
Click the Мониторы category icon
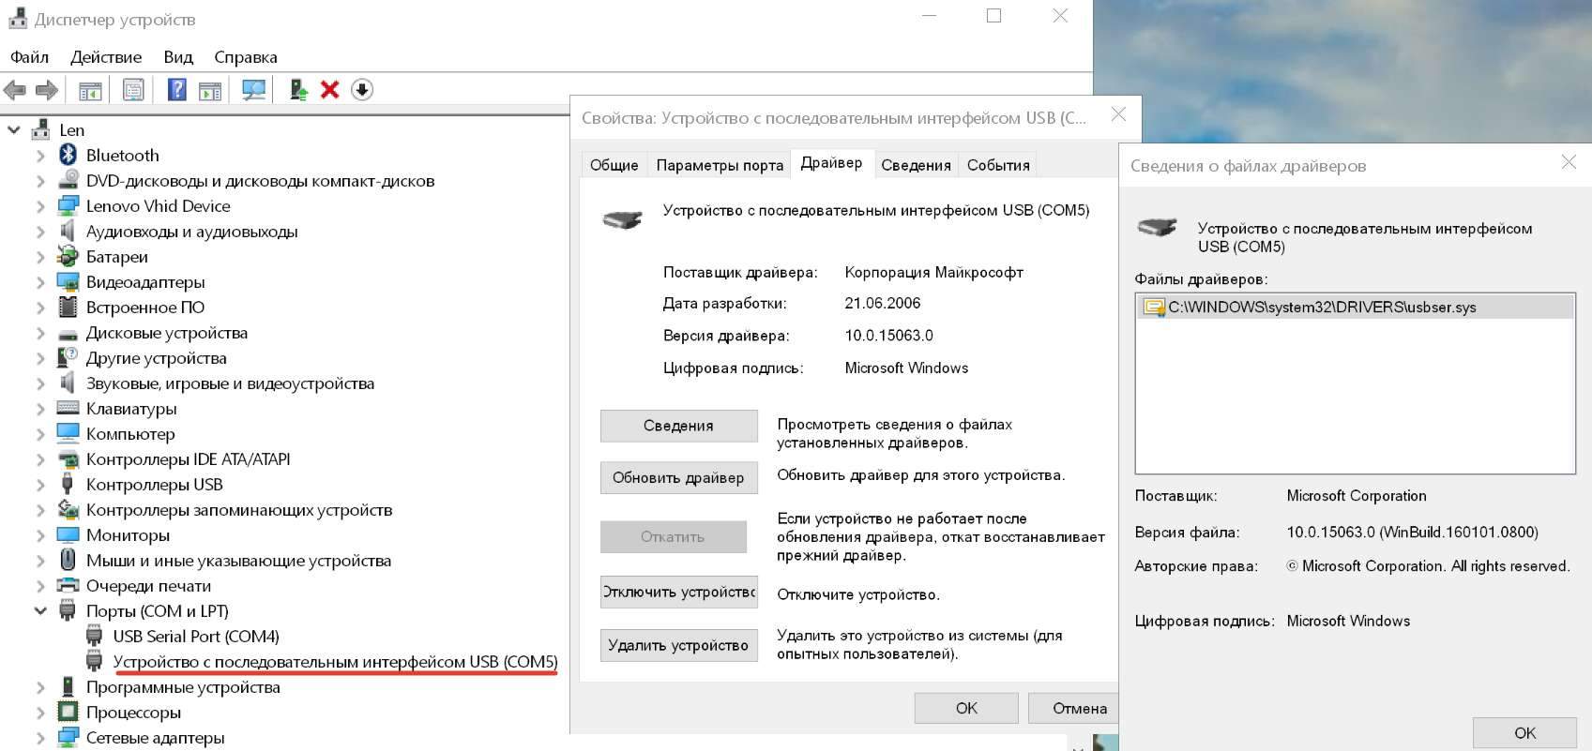click(x=68, y=534)
